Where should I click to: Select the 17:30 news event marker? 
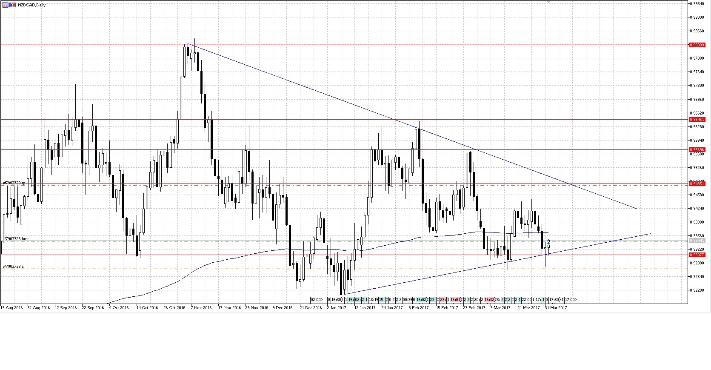click(554, 299)
